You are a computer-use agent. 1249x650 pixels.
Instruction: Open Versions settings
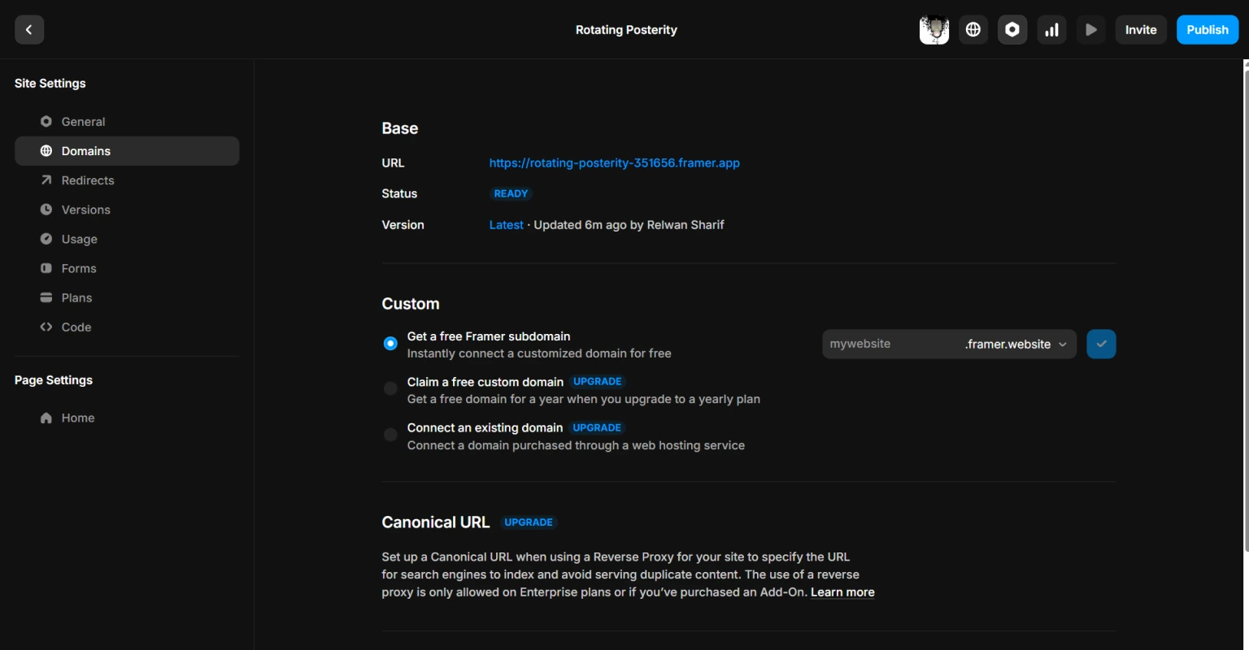[127, 210]
